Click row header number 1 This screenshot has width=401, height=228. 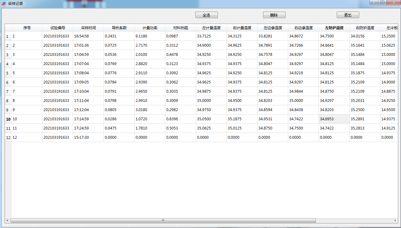coord(7,36)
